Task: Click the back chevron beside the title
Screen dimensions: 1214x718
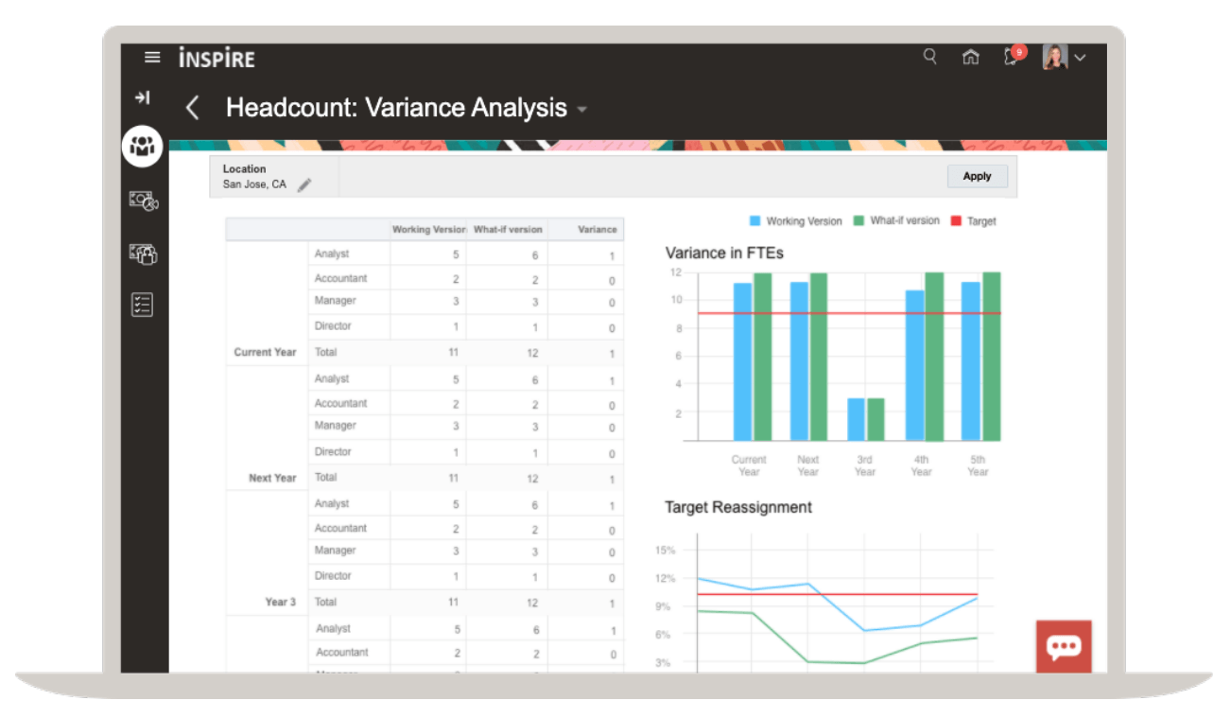Action: 192,108
